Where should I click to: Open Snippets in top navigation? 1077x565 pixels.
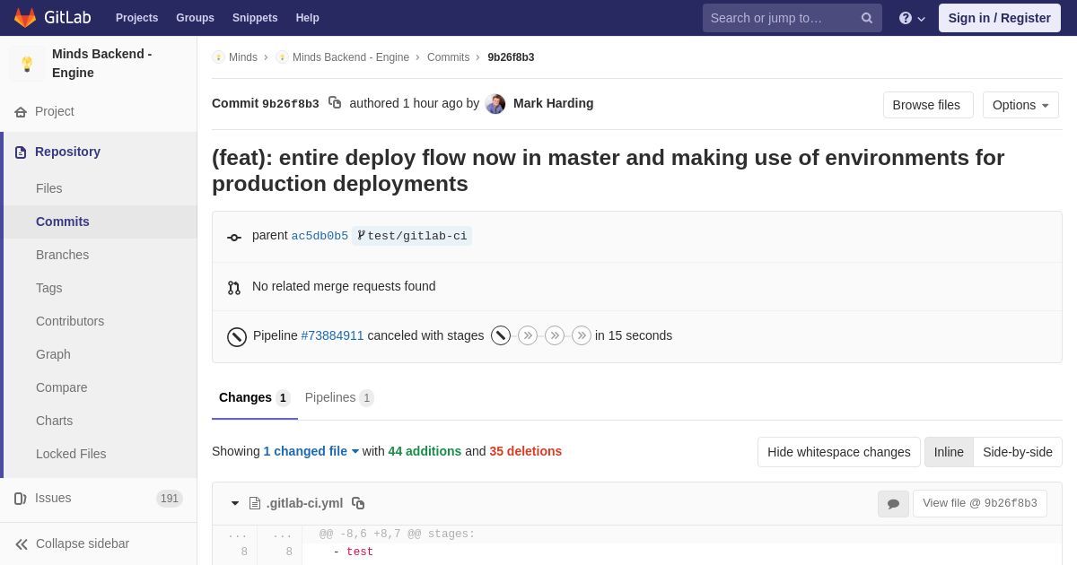point(255,18)
